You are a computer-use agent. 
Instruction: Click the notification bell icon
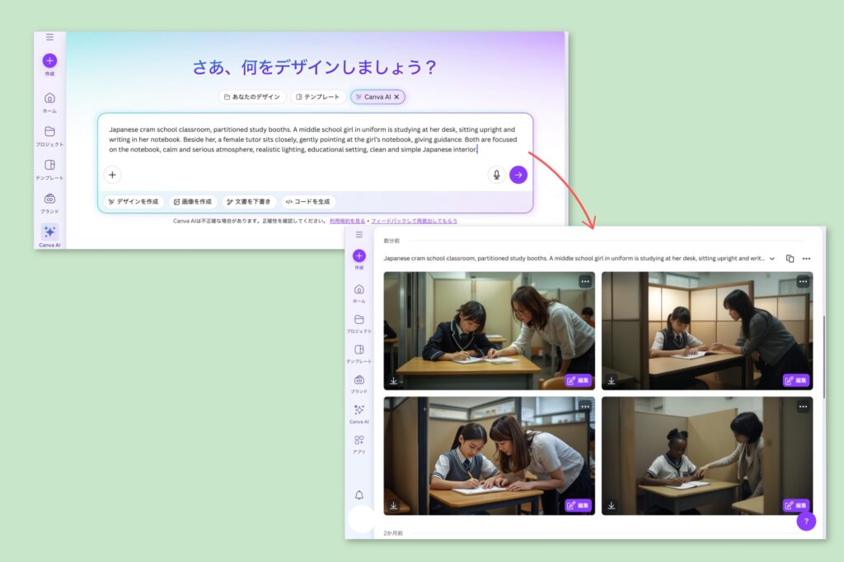[359, 494]
